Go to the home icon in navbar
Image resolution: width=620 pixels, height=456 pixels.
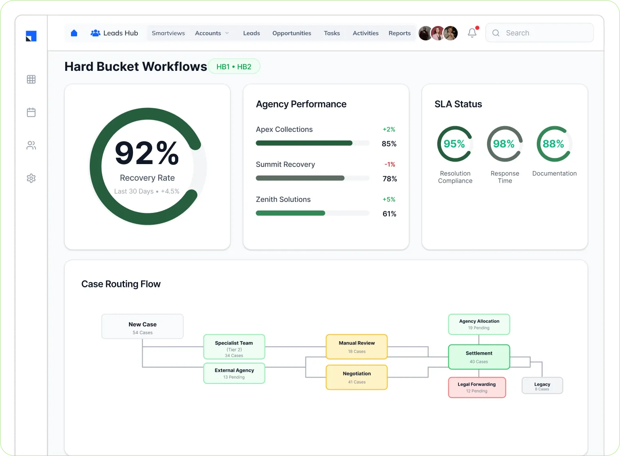click(x=74, y=33)
